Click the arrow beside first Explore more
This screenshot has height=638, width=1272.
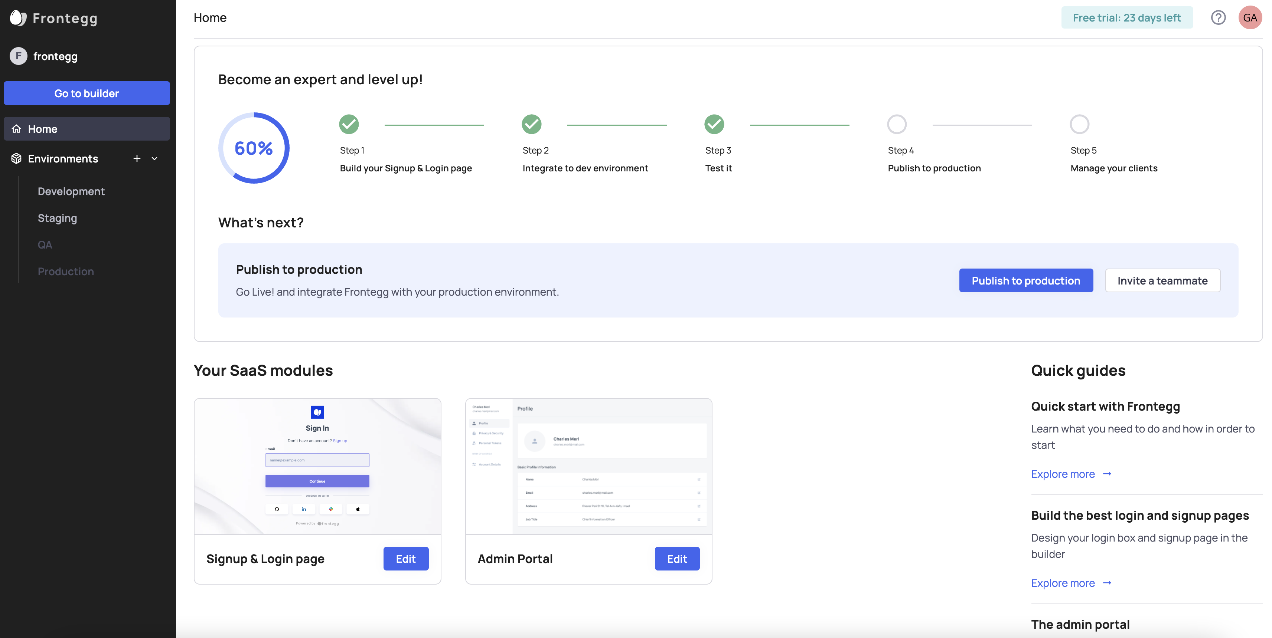tap(1107, 474)
